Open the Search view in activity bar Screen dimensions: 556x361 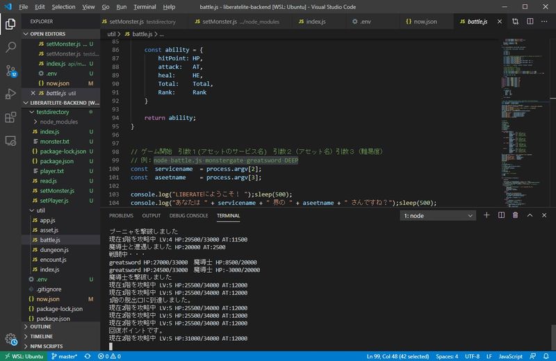[x=11, y=47]
